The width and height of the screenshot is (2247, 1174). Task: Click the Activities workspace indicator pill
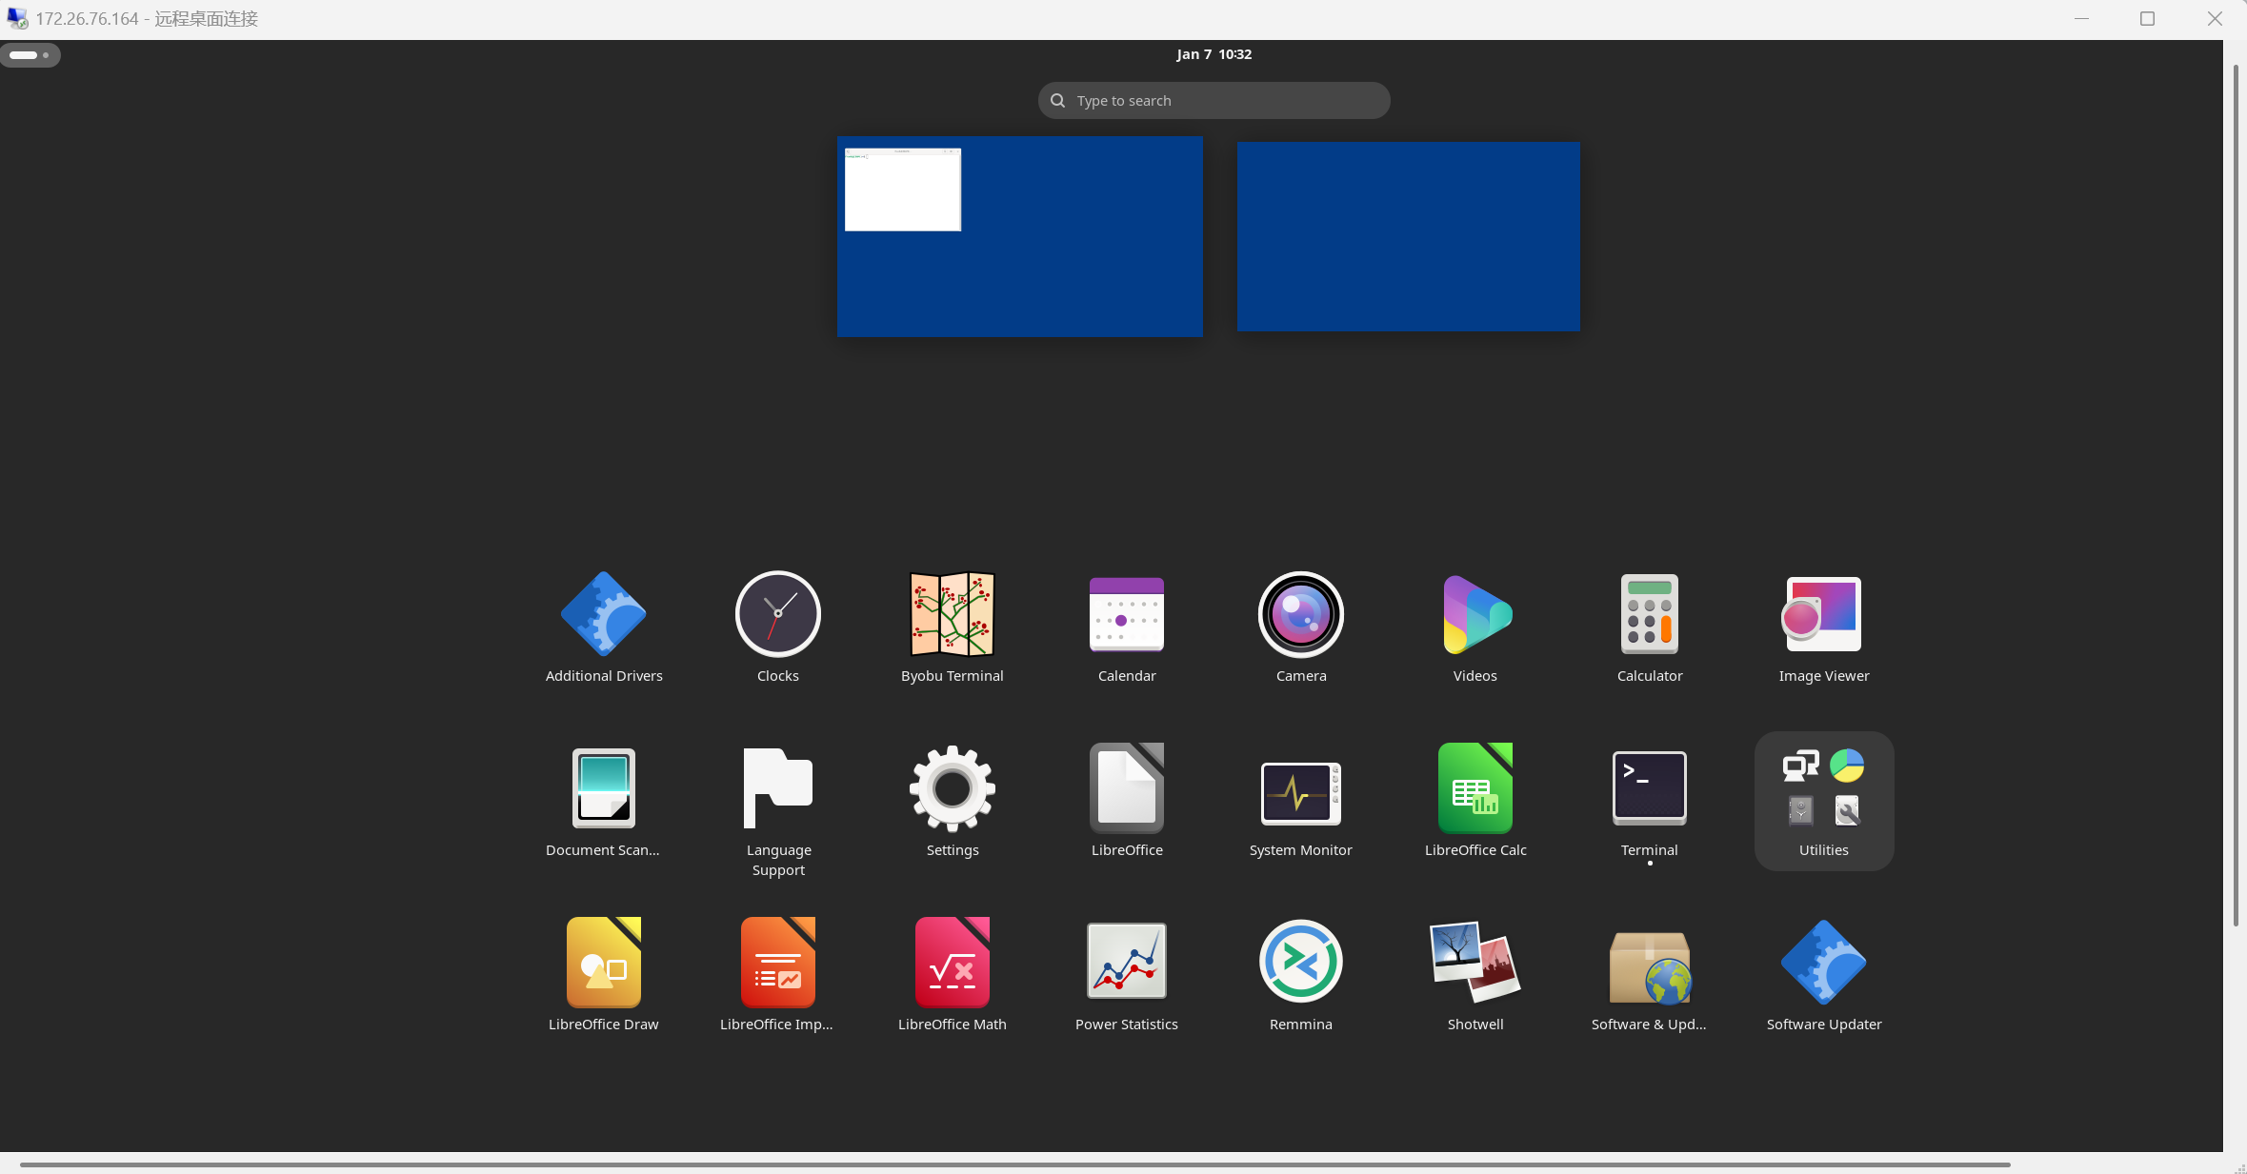click(x=30, y=55)
